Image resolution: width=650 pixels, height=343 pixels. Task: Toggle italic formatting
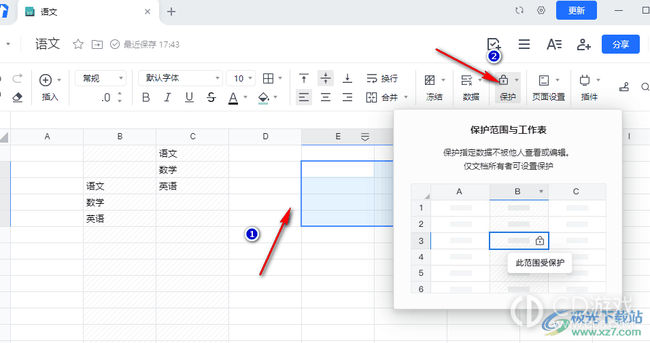pyautogui.click(x=168, y=97)
